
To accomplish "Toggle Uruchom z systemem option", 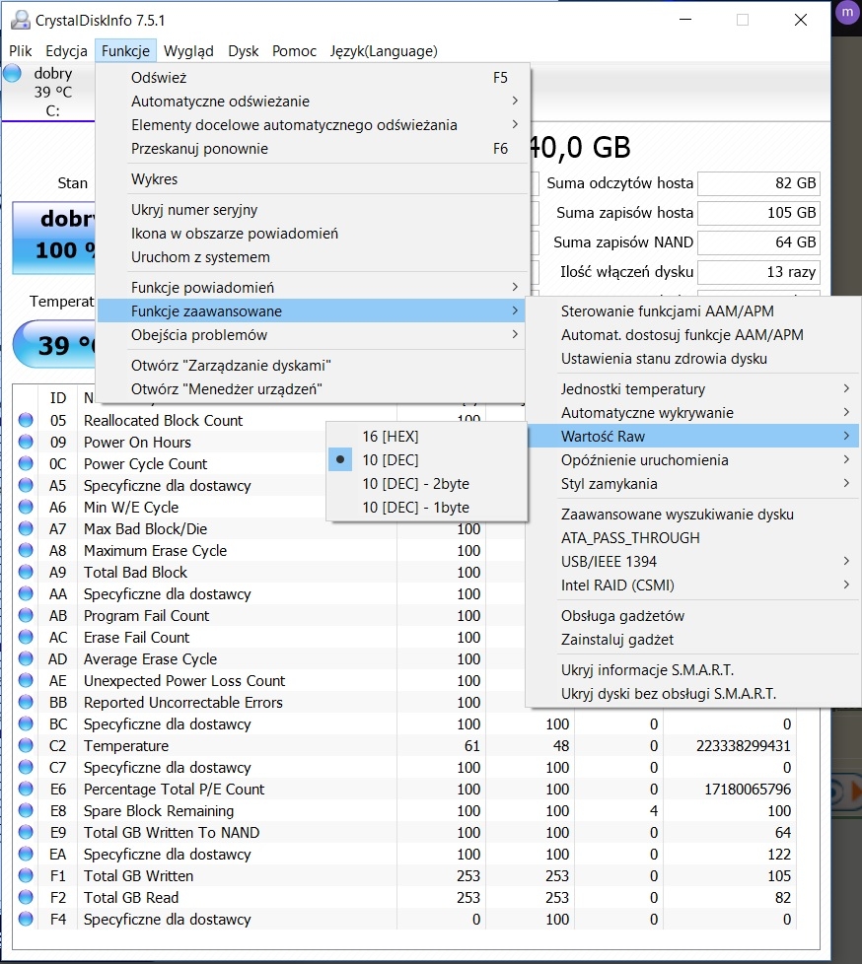I will (313, 257).
